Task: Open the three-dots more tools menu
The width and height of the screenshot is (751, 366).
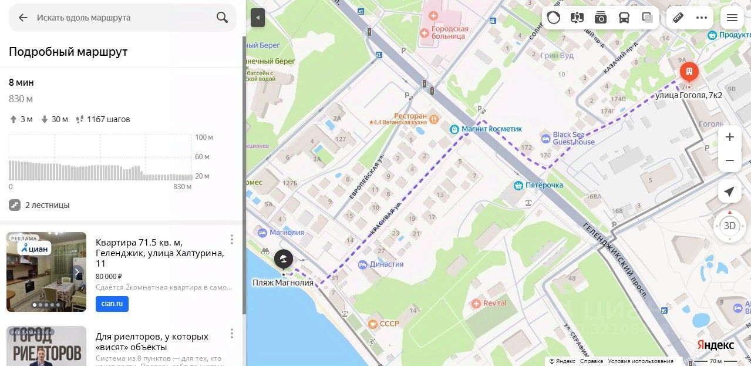Action: (702, 18)
